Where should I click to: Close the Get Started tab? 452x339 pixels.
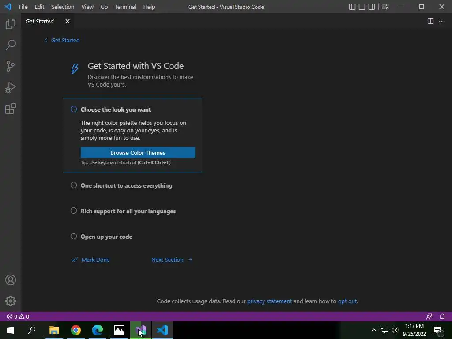[x=68, y=21]
